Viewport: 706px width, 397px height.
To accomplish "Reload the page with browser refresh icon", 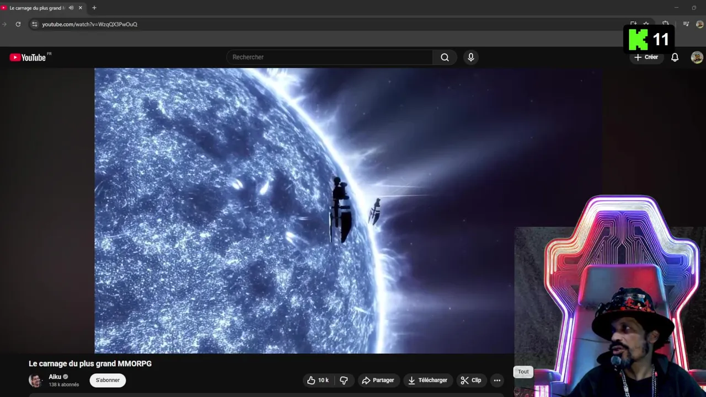I will coord(18,24).
